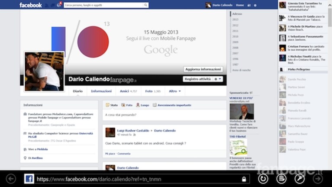The image size is (332, 187).
Task: Open the Informazioni box heading
Action: [33, 105]
